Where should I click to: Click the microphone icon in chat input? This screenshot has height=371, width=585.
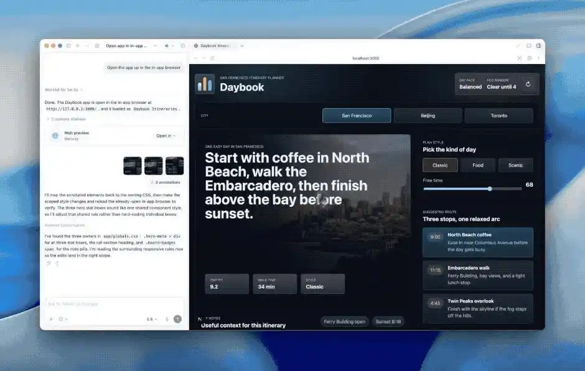tap(167, 319)
